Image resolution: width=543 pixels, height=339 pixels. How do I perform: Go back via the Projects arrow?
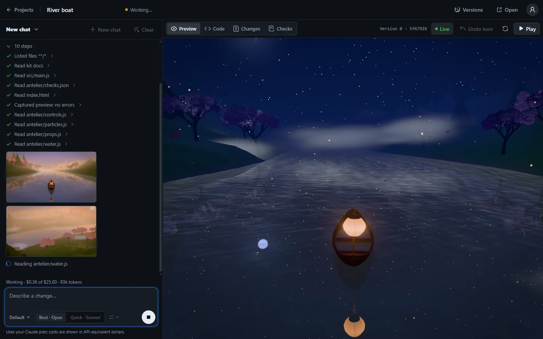point(20,10)
